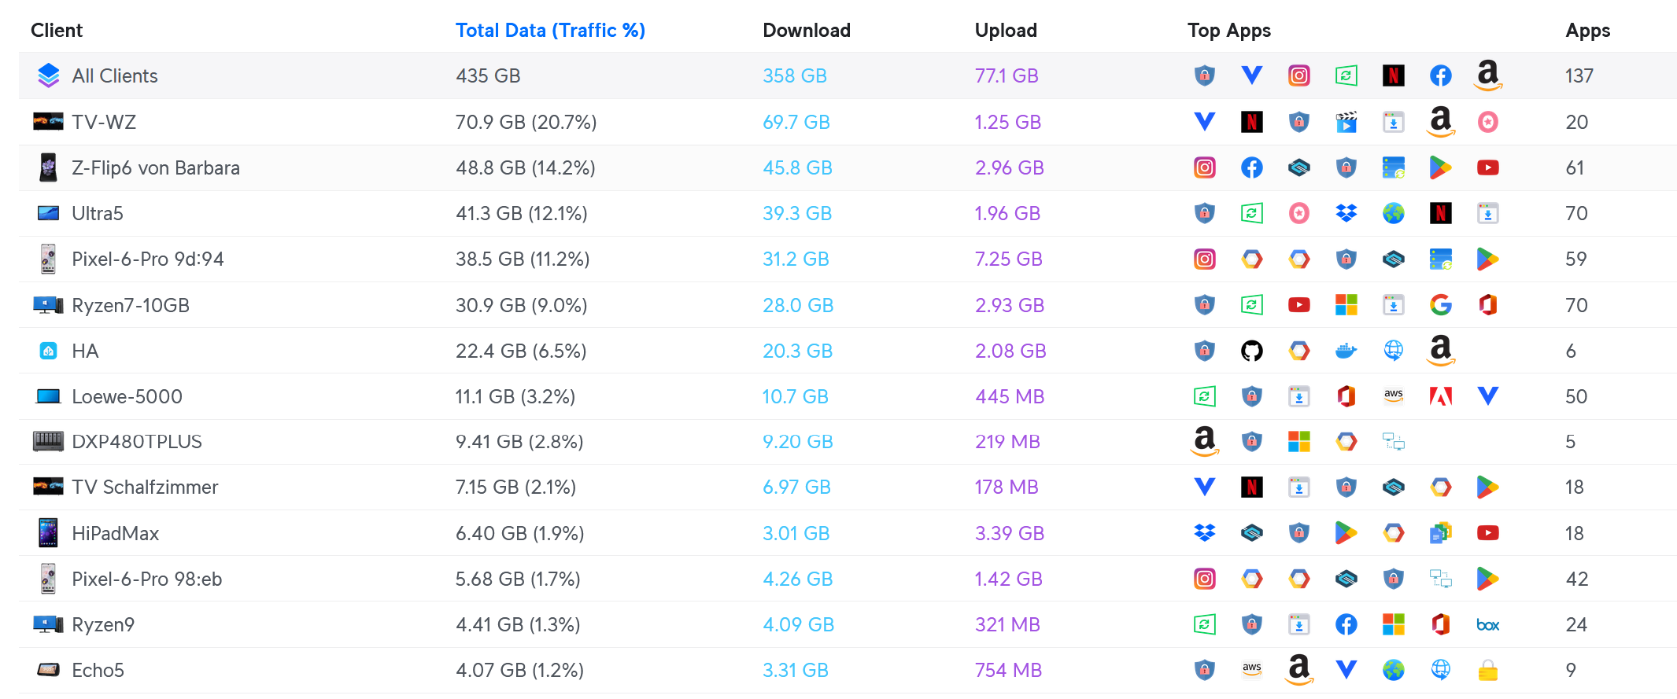Open the Pixel-6-Pro 9d:94 client entry

point(148,259)
